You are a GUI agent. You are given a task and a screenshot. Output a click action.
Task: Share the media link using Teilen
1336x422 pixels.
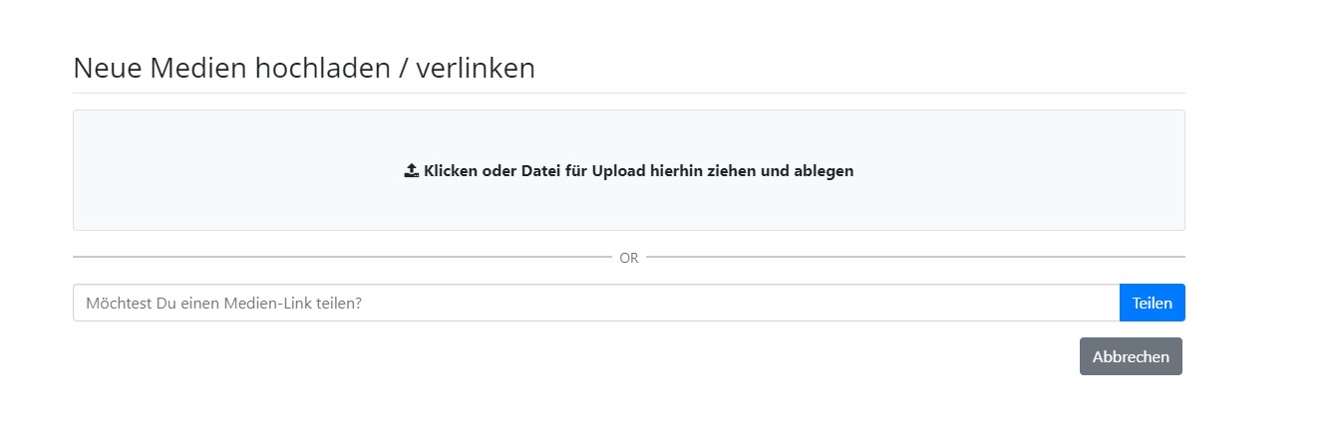click(x=1152, y=303)
